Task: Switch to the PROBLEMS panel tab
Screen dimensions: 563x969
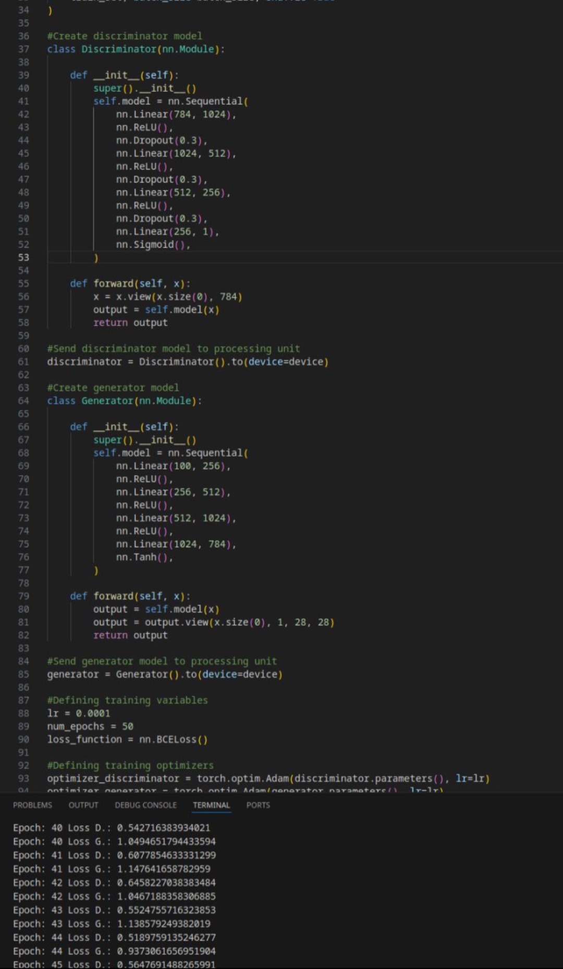Action: (x=32, y=805)
